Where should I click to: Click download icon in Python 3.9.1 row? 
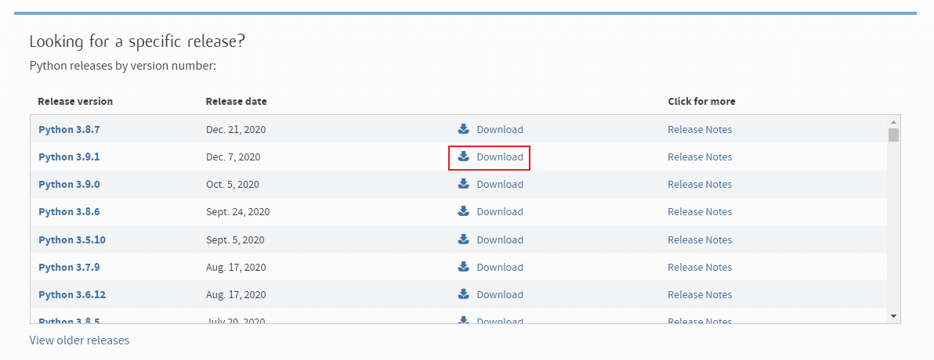[463, 157]
